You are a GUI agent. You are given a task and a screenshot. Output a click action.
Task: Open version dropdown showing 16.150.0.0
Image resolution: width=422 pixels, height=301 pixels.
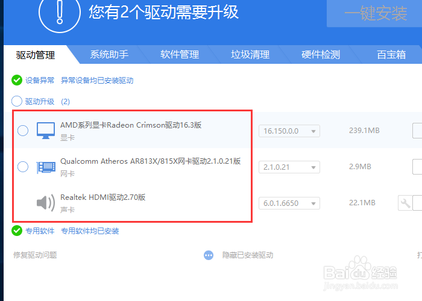[289, 131]
